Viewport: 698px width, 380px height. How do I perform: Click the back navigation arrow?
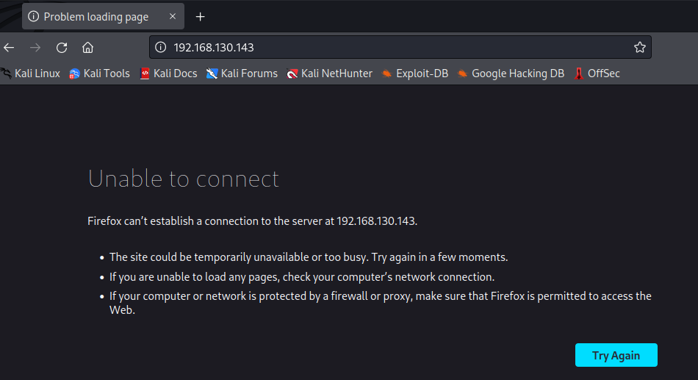tap(9, 48)
